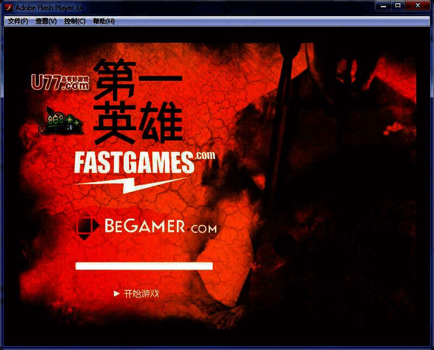
Task: Click the Flash Player icon in title bar
Action: click(x=8, y=8)
